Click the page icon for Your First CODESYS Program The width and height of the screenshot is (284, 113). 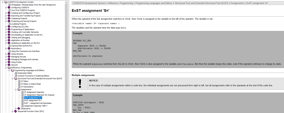(9, 10)
